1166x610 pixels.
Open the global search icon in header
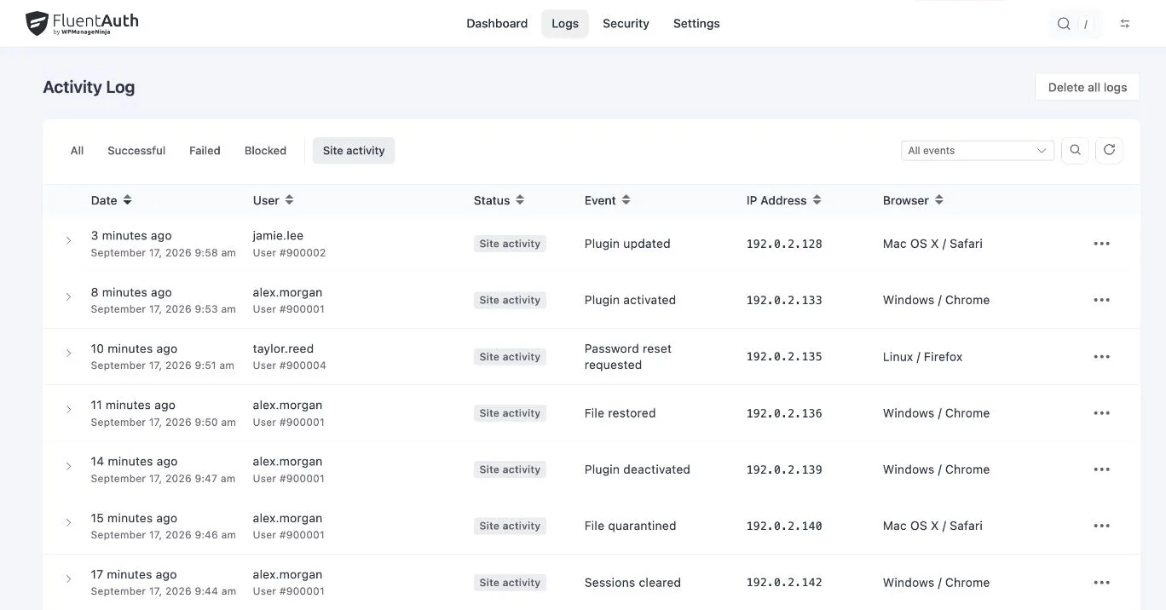tap(1064, 24)
